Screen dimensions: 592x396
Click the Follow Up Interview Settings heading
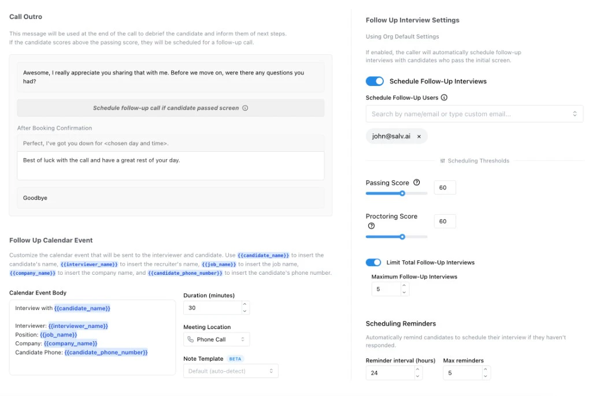click(x=412, y=20)
